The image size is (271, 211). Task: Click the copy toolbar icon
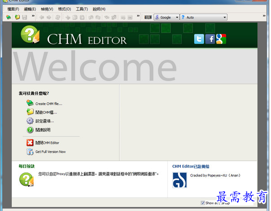coord(75,18)
